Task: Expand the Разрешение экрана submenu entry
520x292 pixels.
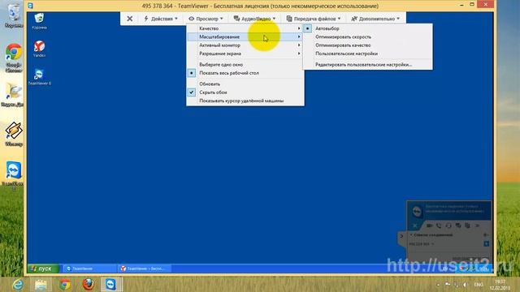Action: pyautogui.click(x=245, y=54)
